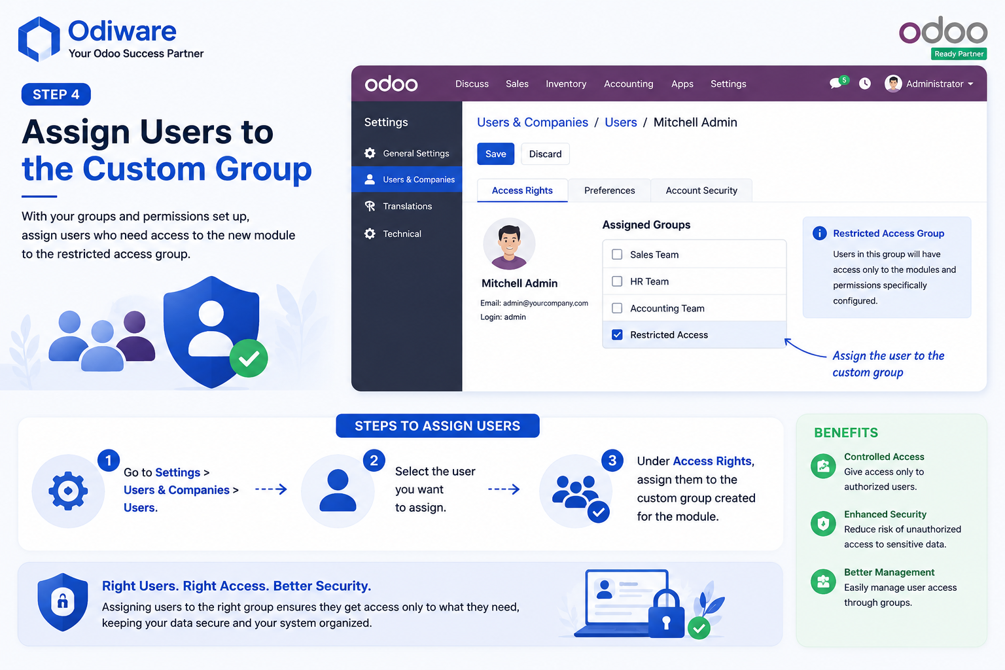The image size is (1005, 670).
Task: Click the Settings heading in the dark sidebar
Action: [386, 122]
